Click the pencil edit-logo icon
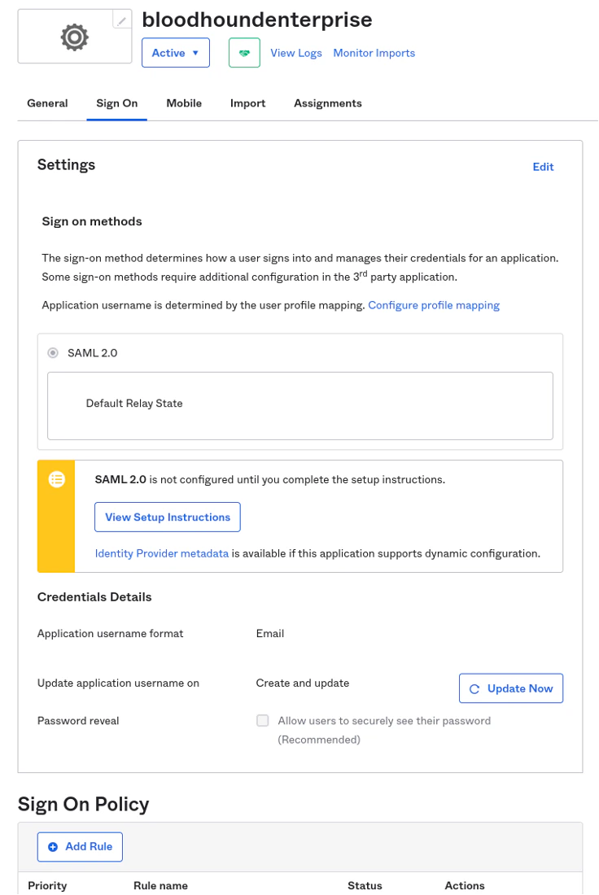599x895 pixels. [x=122, y=20]
